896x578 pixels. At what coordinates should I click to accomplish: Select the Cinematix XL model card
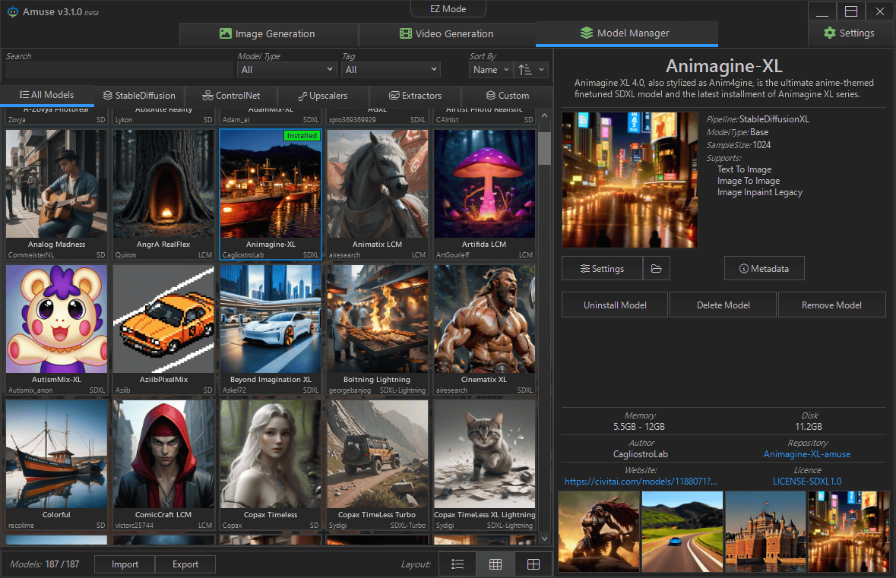click(484, 330)
